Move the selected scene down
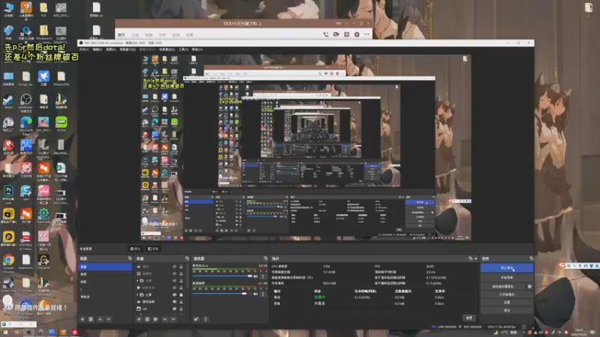The height and width of the screenshot is (337, 600). [x=109, y=319]
